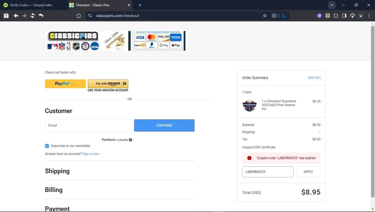Click the APPLY coupon button
375x212 pixels.
tap(308, 172)
